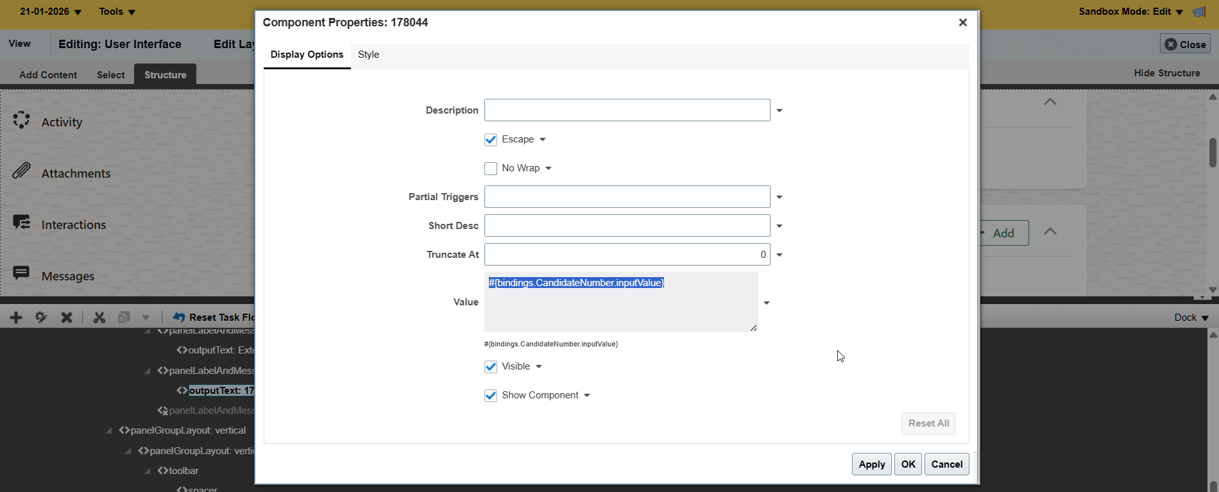Click the Apply button
The height and width of the screenshot is (492, 1219).
point(872,464)
